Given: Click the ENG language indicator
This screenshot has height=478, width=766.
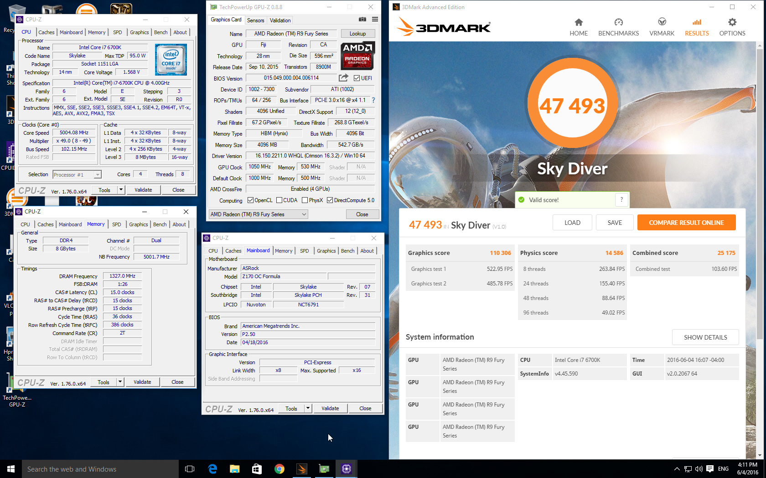Looking at the screenshot, I should tap(723, 468).
